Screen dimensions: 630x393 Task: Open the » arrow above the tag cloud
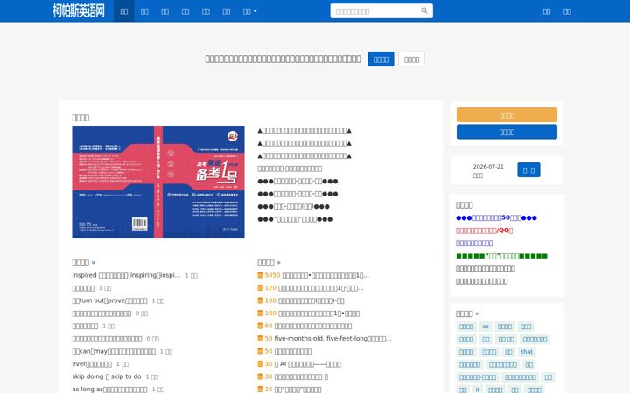[x=477, y=314]
